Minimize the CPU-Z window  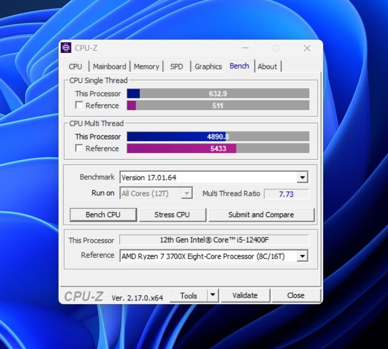(245, 48)
